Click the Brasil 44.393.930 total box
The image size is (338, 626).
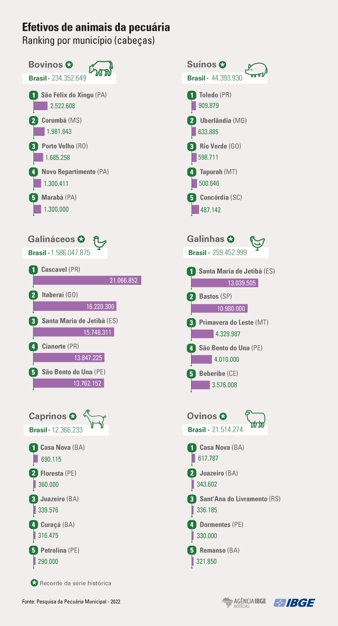(225, 78)
